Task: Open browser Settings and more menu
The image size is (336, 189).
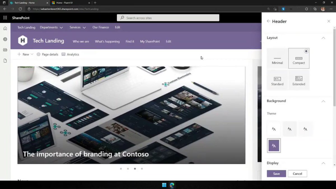Action: (x=331, y=9)
